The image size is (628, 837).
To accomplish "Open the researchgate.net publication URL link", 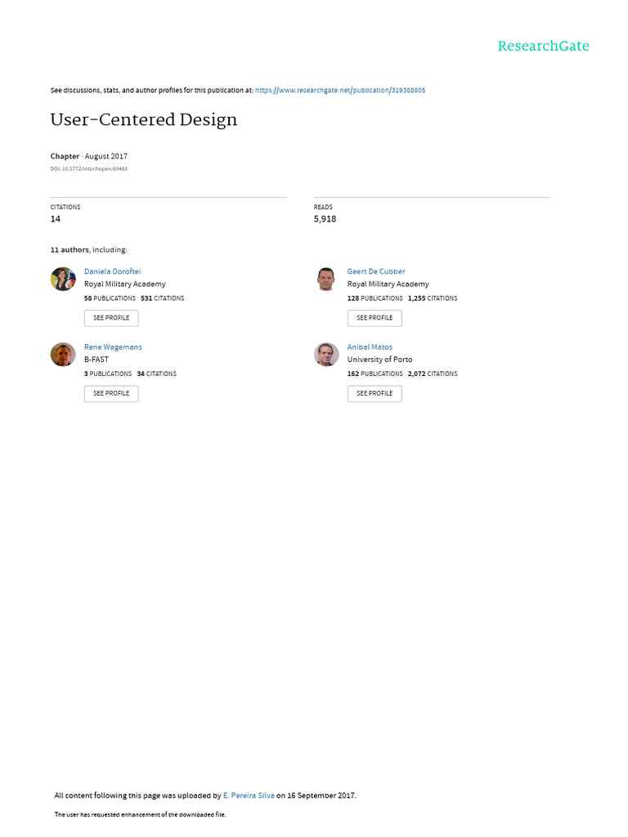I will click(340, 90).
